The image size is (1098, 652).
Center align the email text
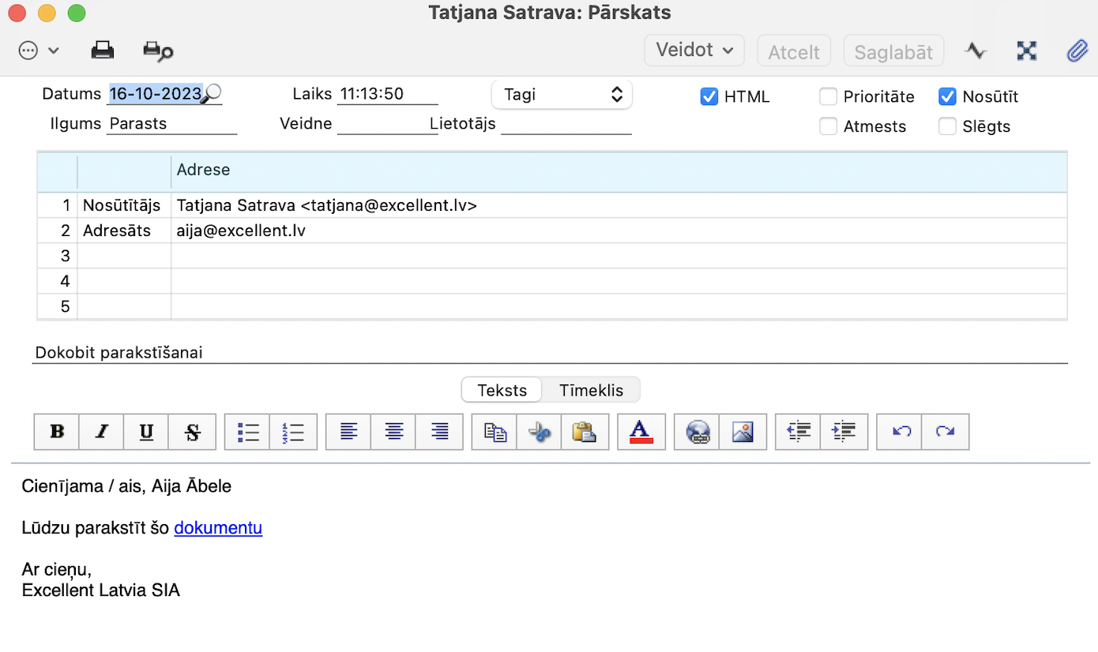(x=393, y=432)
